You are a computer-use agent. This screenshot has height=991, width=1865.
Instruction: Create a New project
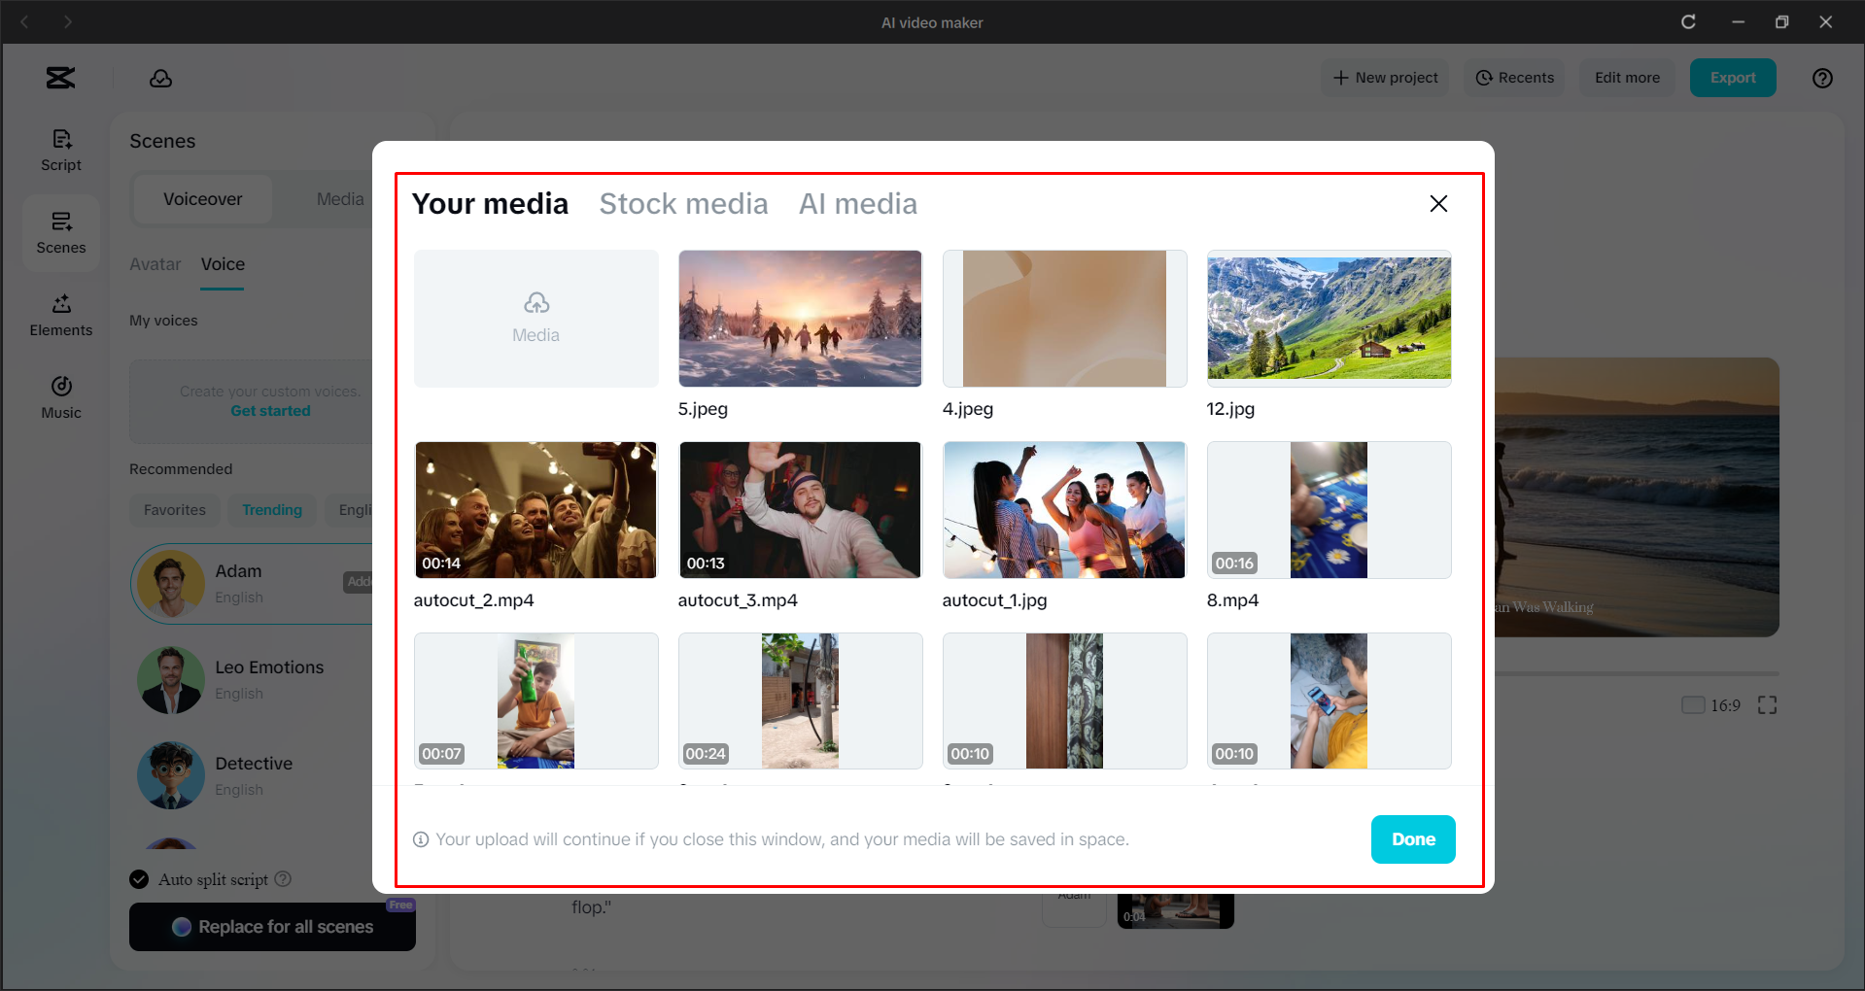click(1385, 78)
